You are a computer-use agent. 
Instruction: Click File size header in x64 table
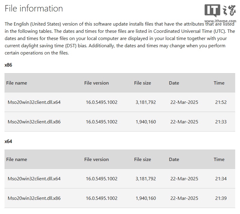coord(142,160)
